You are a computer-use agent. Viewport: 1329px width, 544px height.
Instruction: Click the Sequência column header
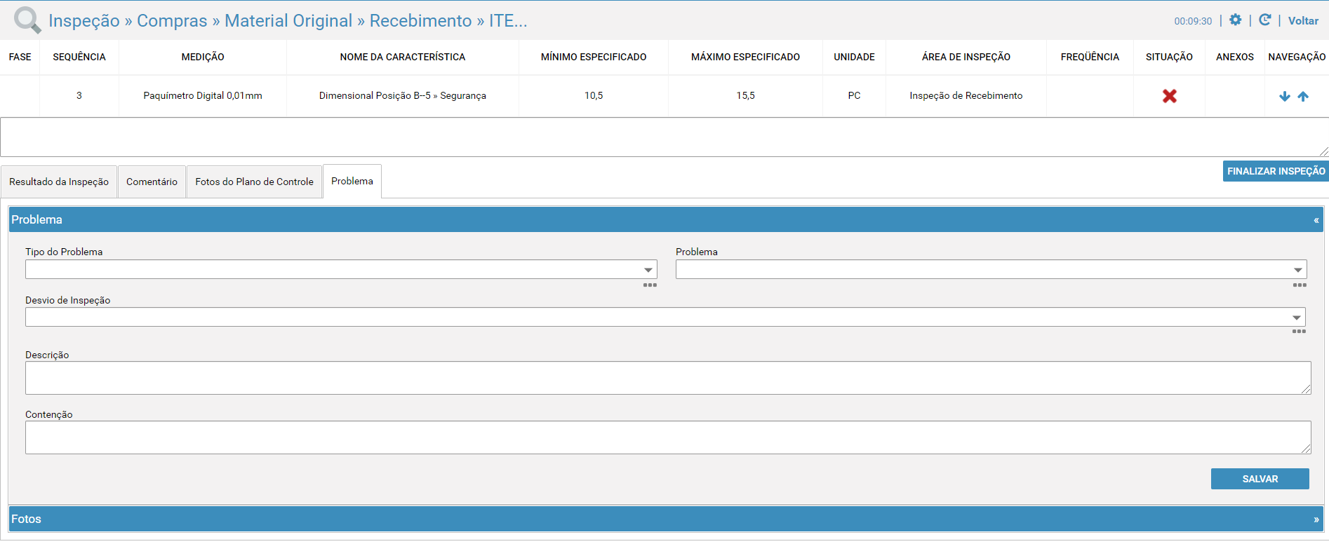pos(79,57)
